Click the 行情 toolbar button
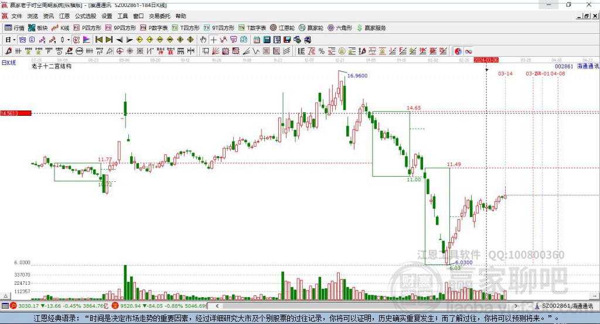Viewport: 600px width, 324px height. (15, 28)
